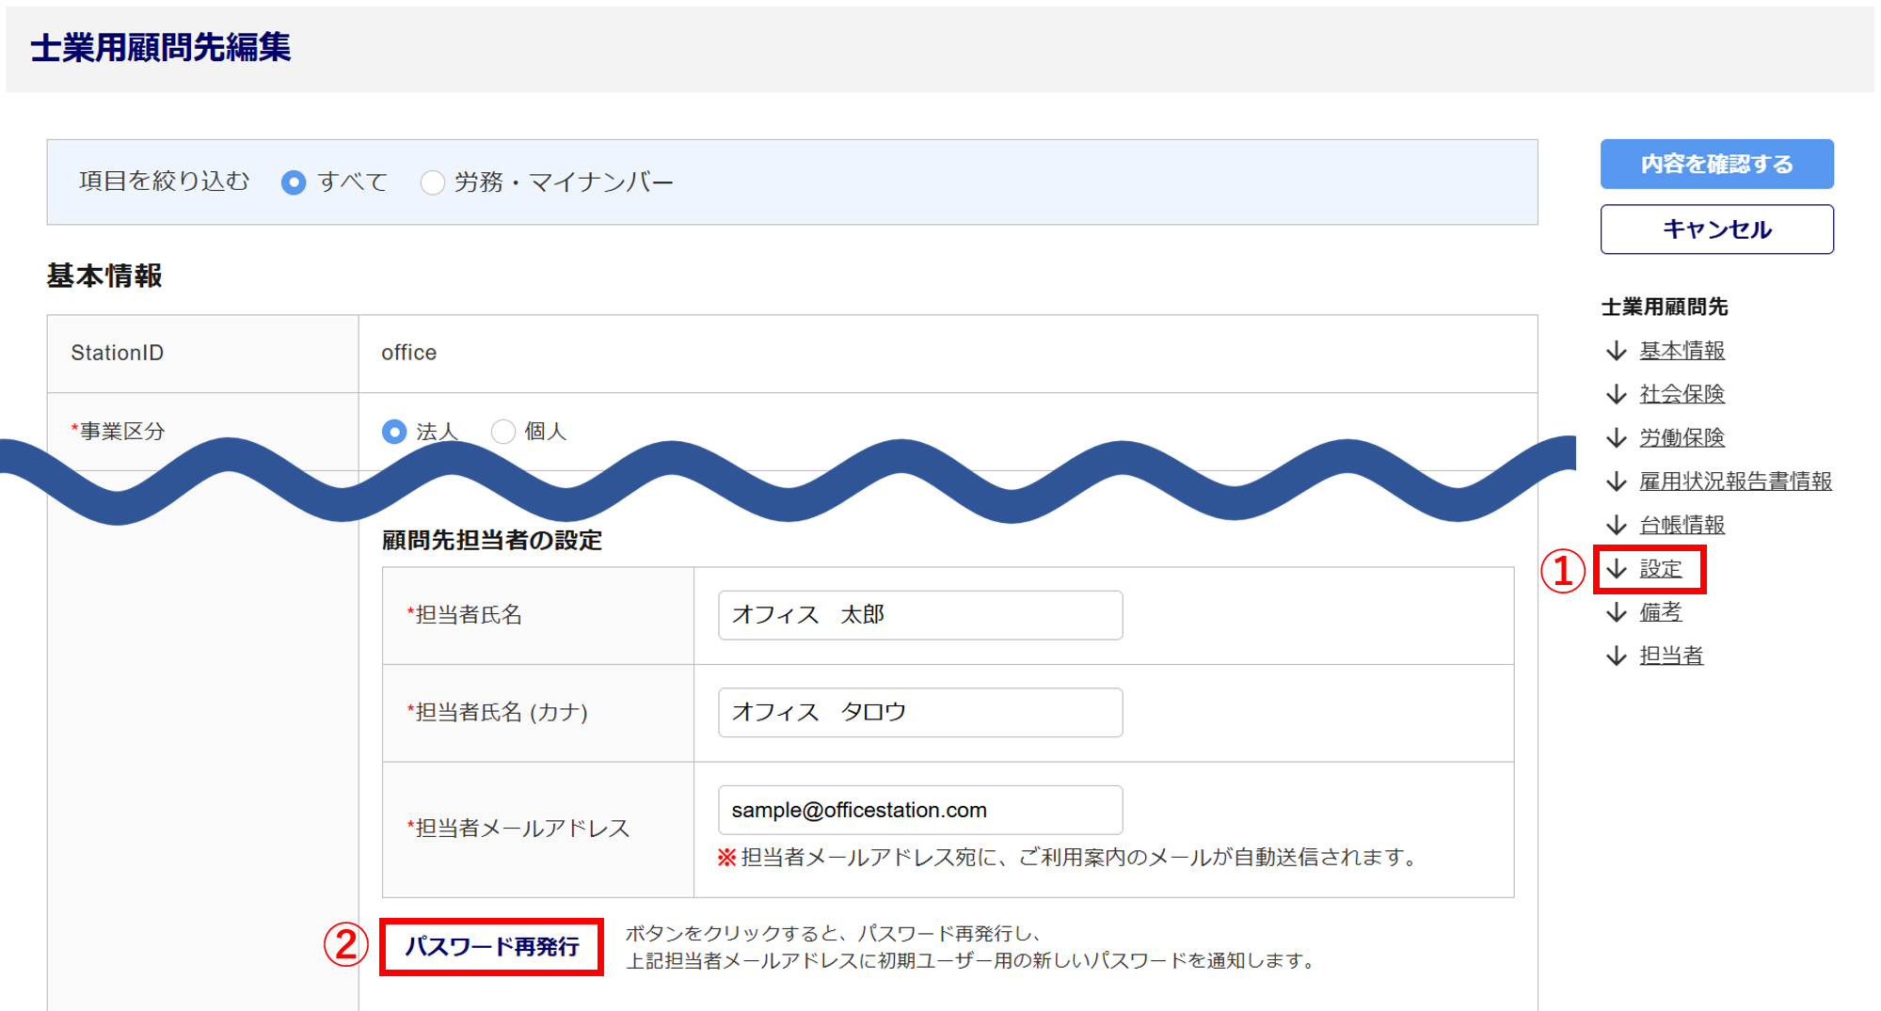
Task: Focus the 担当者氏名 (カナ) input field
Action: (x=919, y=712)
